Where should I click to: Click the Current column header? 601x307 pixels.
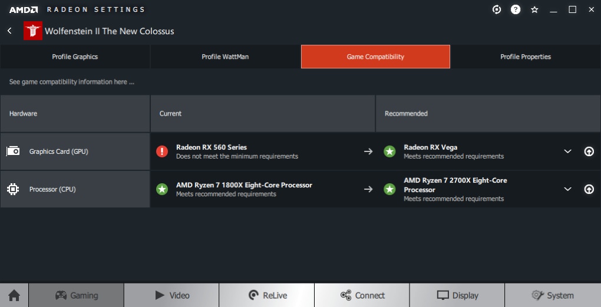(x=263, y=114)
